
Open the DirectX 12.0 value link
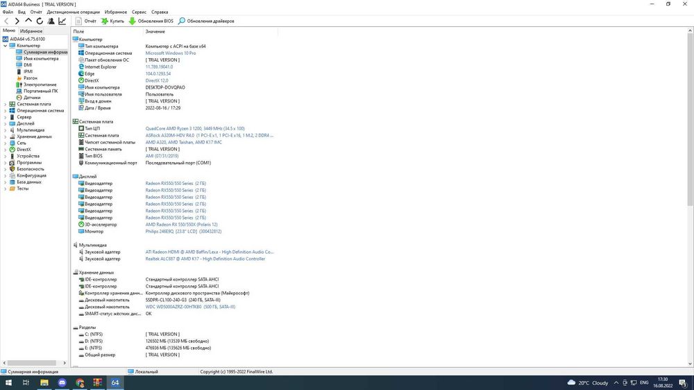(x=157, y=80)
